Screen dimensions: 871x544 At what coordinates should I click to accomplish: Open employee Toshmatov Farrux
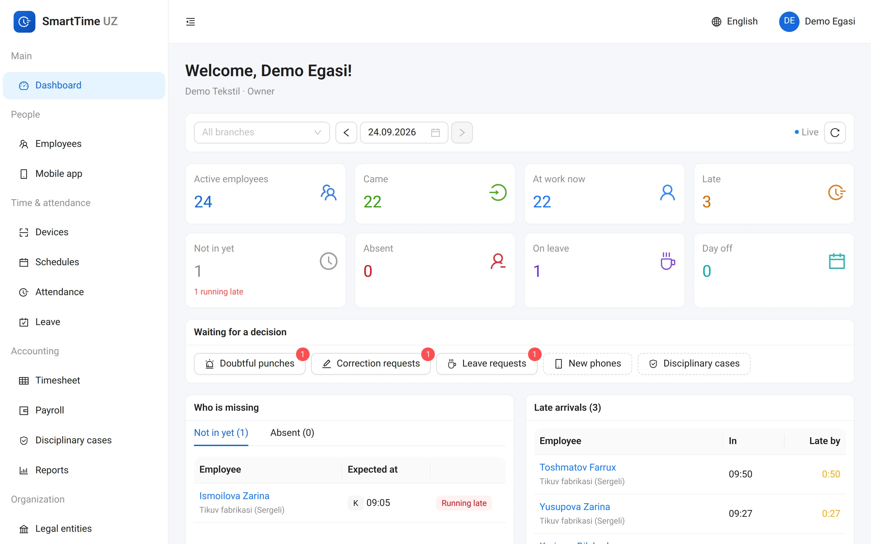coord(578,467)
